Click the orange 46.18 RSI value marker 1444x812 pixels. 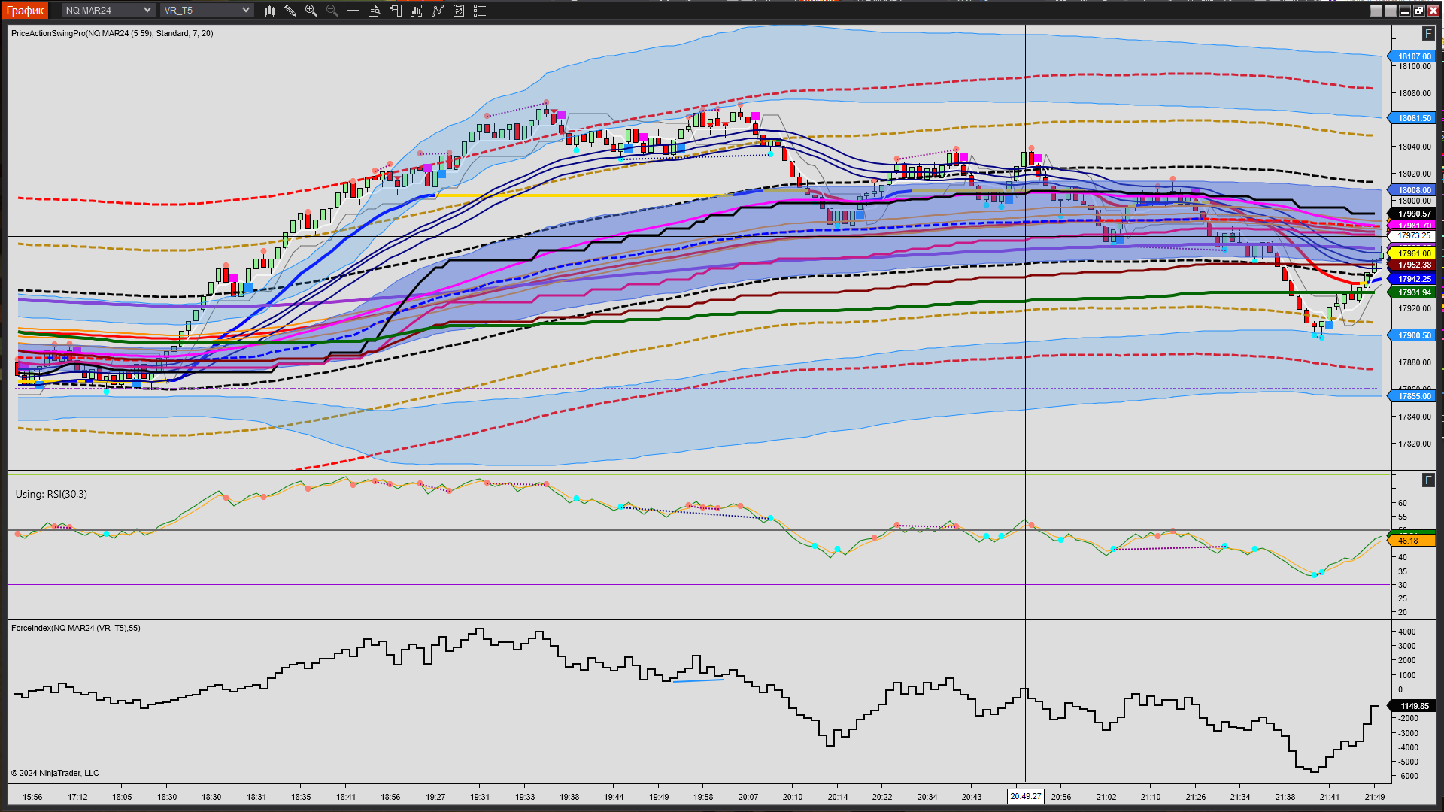tap(1412, 541)
